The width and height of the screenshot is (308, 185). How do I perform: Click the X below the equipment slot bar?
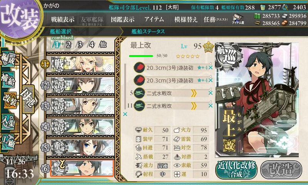(125, 114)
